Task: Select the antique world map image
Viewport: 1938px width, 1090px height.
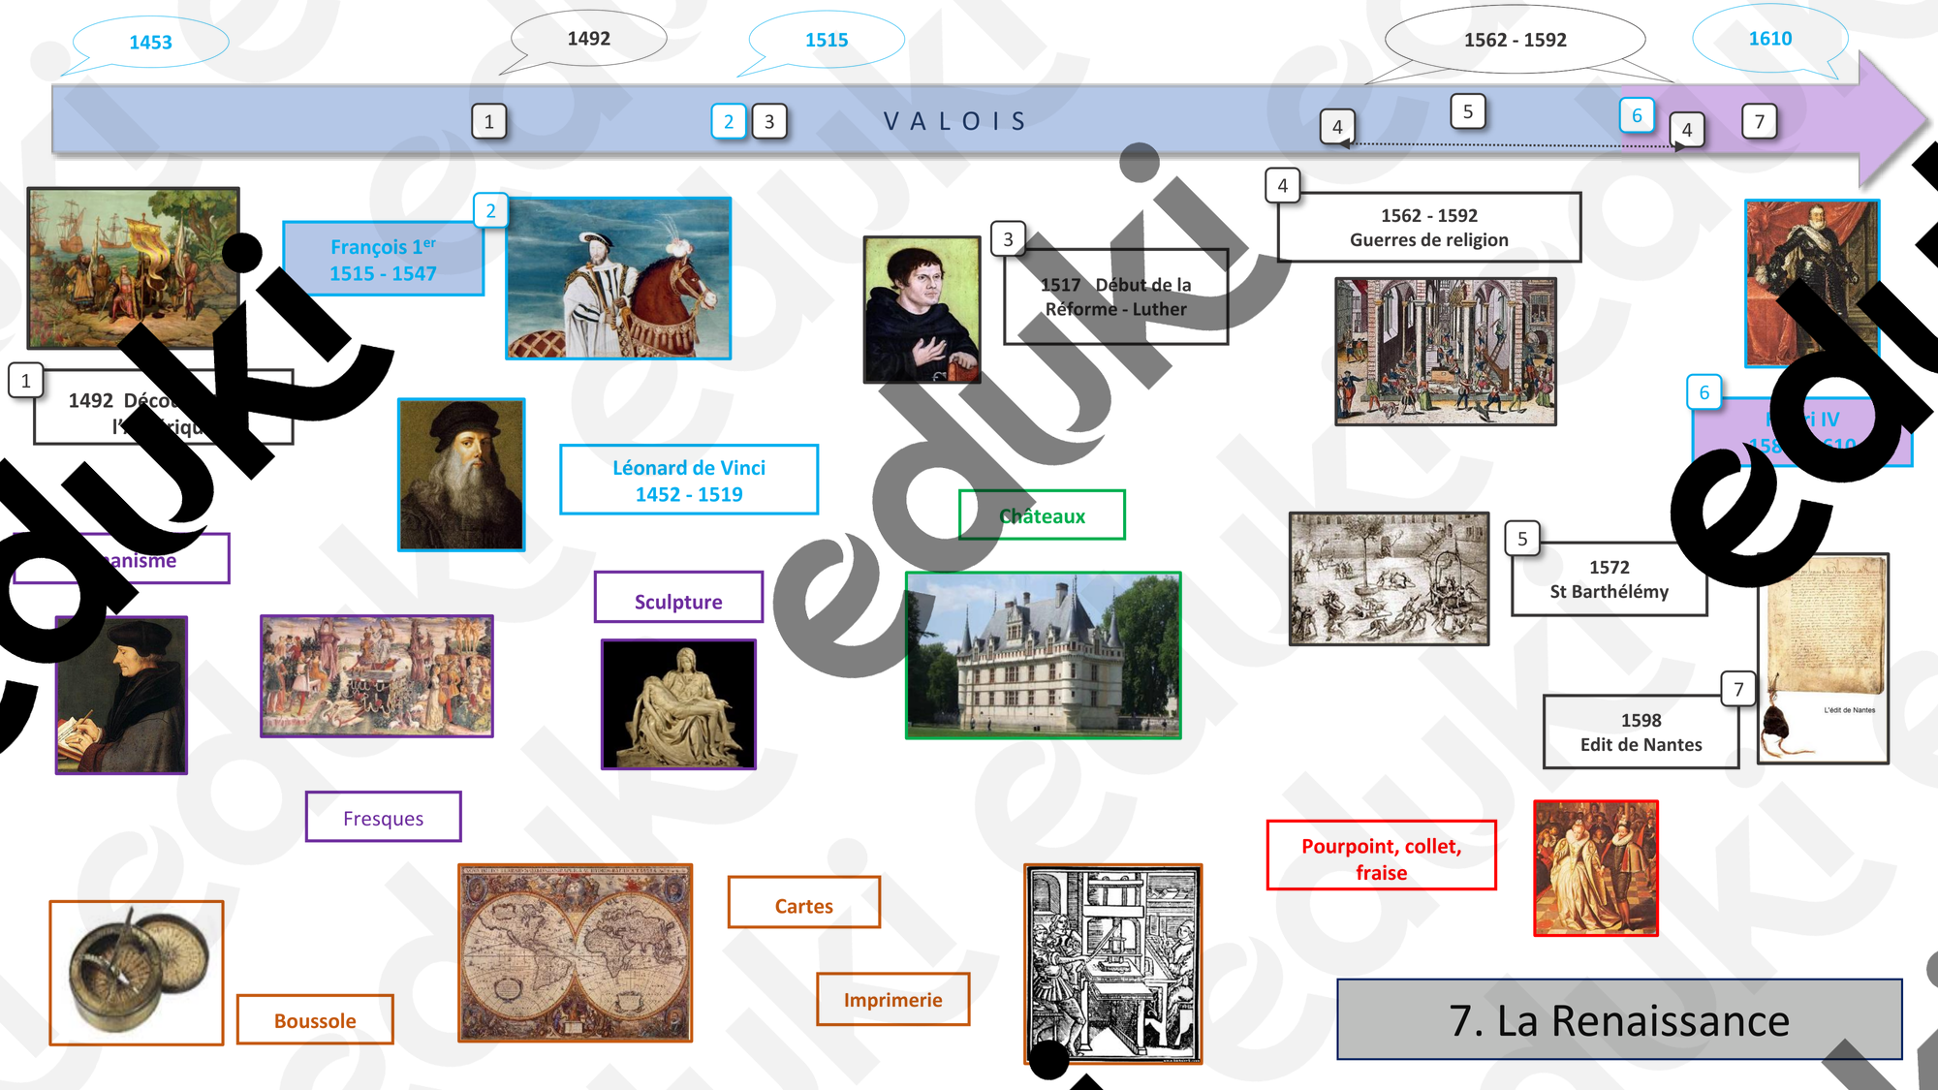Action: click(x=576, y=953)
